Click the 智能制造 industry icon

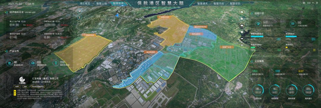pyautogui.click(x=9, y=63)
